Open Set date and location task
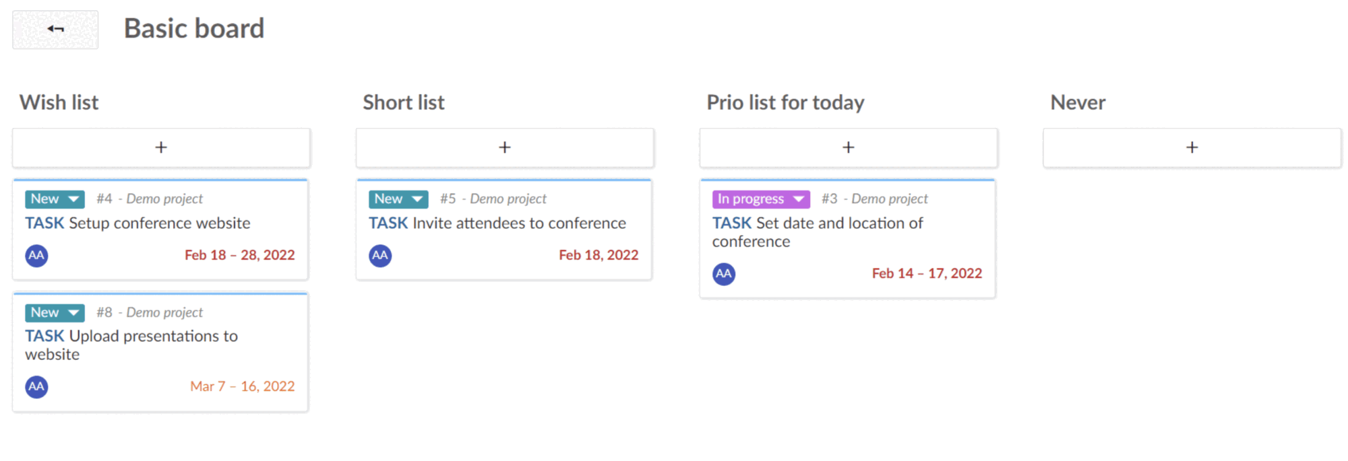The height and width of the screenshot is (461, 1348). click(x=839, y=223)
